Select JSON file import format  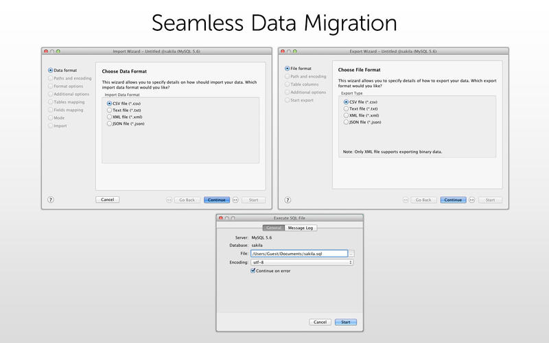point(110,123)
